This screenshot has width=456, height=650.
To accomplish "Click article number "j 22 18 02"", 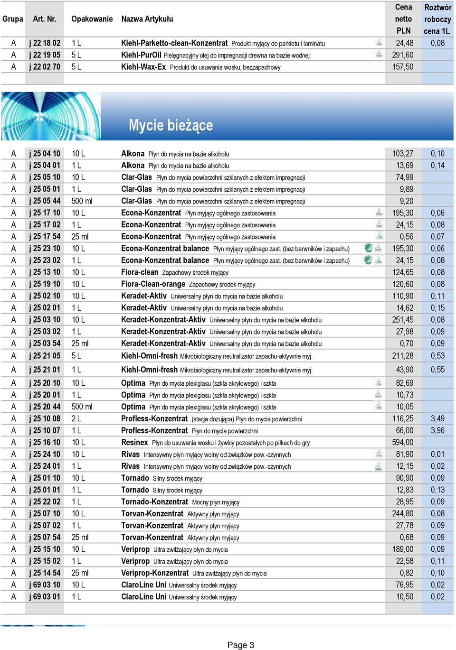I will coord(45,43).
